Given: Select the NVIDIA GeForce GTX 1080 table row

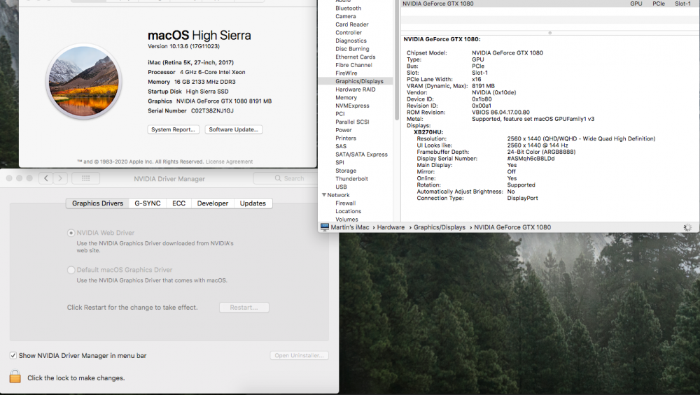Looking at the screenshot, I should (550, 3).
